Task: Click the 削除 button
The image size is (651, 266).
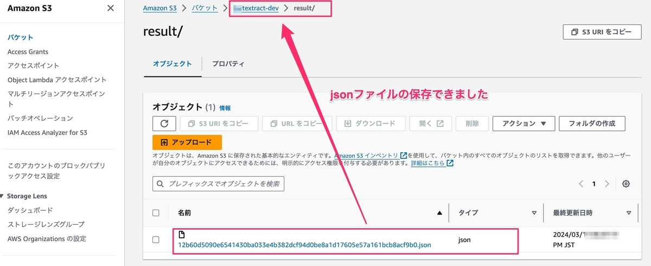Action: tap(472, 124)
